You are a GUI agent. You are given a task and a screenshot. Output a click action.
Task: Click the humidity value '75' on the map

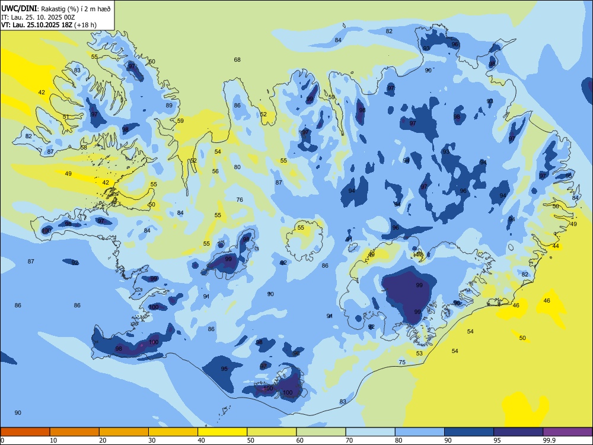(x=402, y=362)
